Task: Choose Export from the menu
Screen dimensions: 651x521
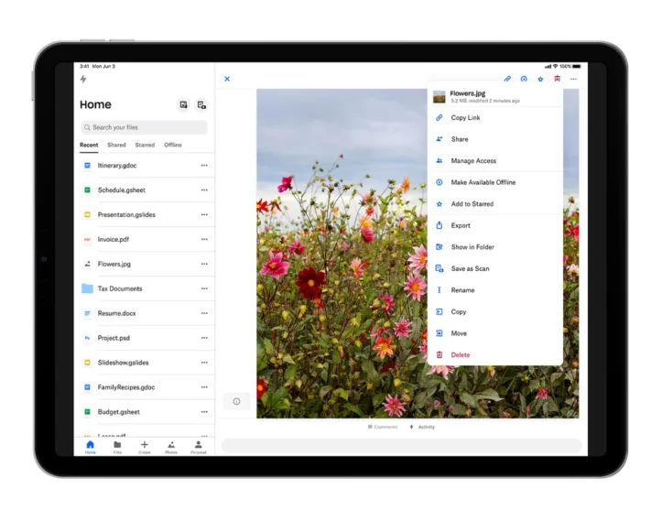Action: pyautogui.click(x=495, y=225)
